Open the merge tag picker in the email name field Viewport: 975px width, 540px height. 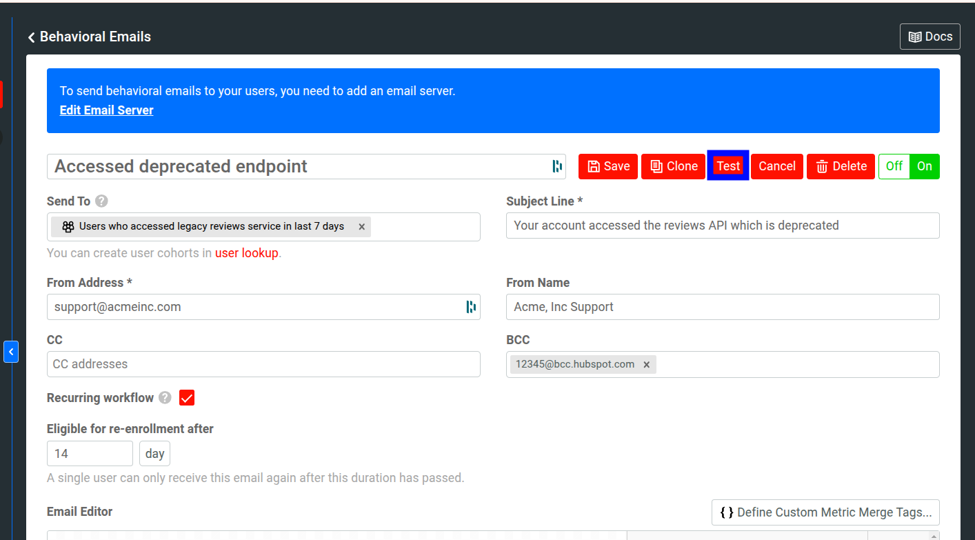click(x=556, y=166)
